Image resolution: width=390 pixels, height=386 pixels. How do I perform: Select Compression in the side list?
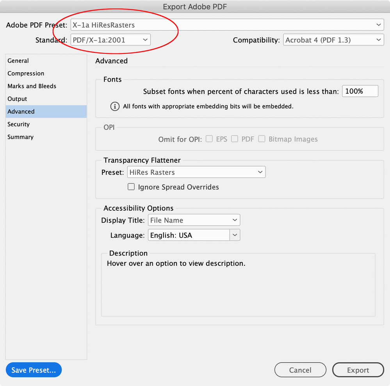pyautogui.click(x=46, y=73)
